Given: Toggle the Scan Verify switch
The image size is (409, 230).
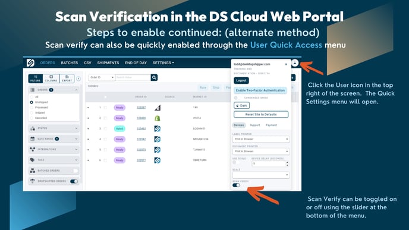Looking at the screenshot, I should (x=237, y=185).
